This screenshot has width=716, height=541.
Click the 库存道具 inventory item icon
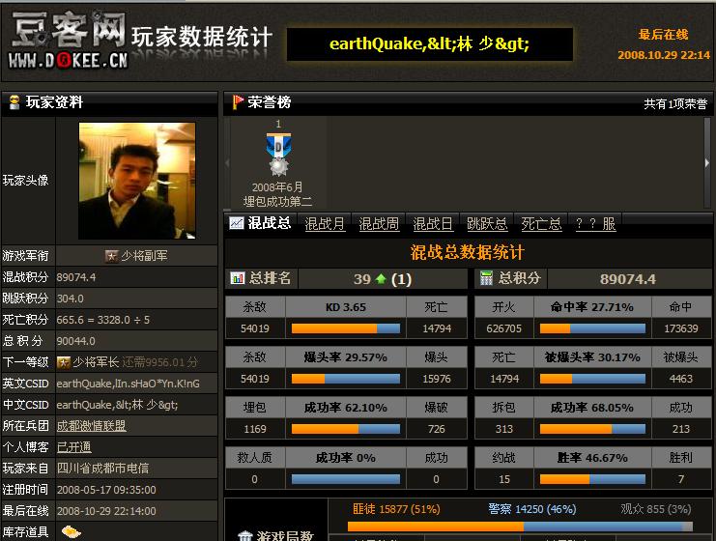pos(71,530)
